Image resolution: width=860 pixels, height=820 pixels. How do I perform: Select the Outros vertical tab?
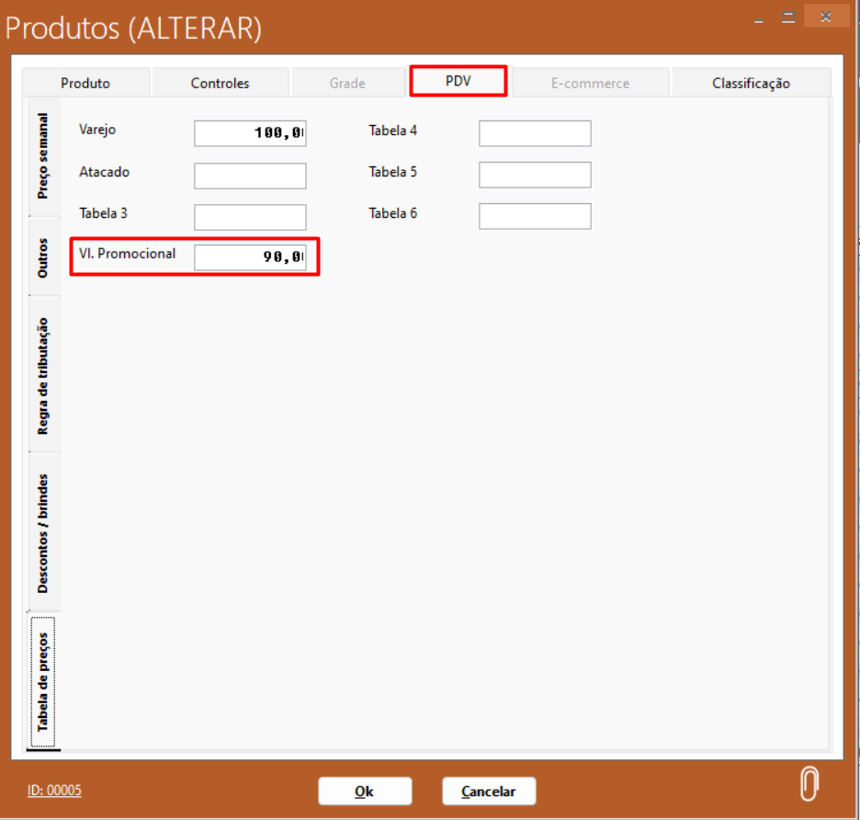[43, 257]
